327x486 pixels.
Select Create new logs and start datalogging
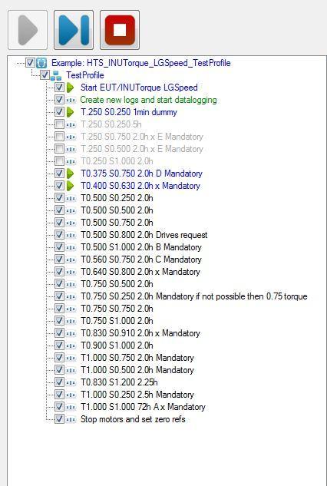click(x=148, y=100)
